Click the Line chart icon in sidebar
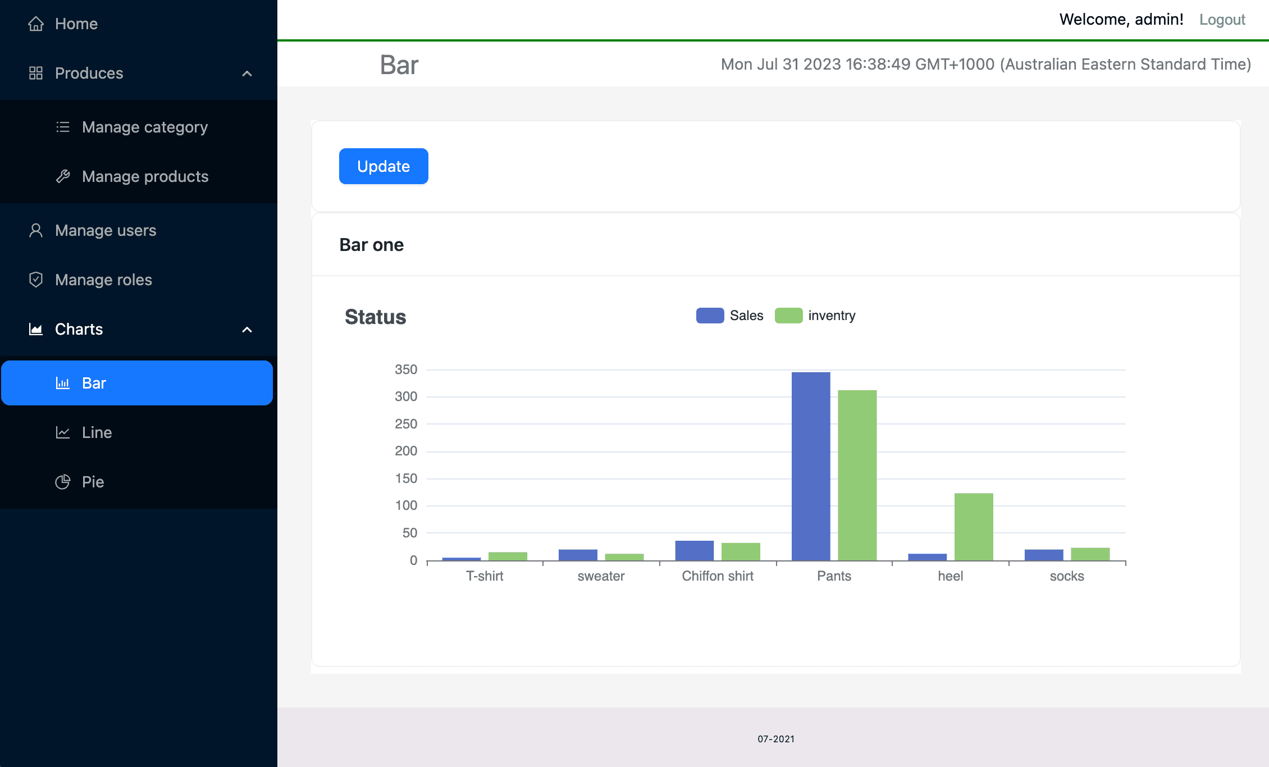The height and width of the screenshot is (767, 1269). (x=62, y=432)
